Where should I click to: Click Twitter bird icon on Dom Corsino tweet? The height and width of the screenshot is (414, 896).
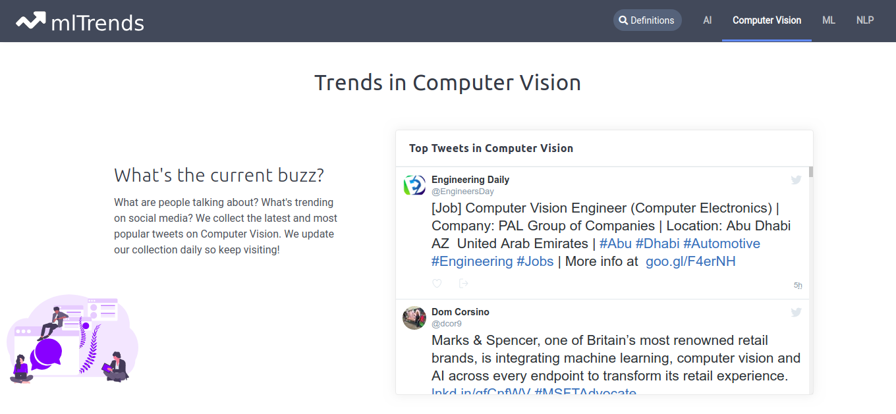(x=796, y=313)
